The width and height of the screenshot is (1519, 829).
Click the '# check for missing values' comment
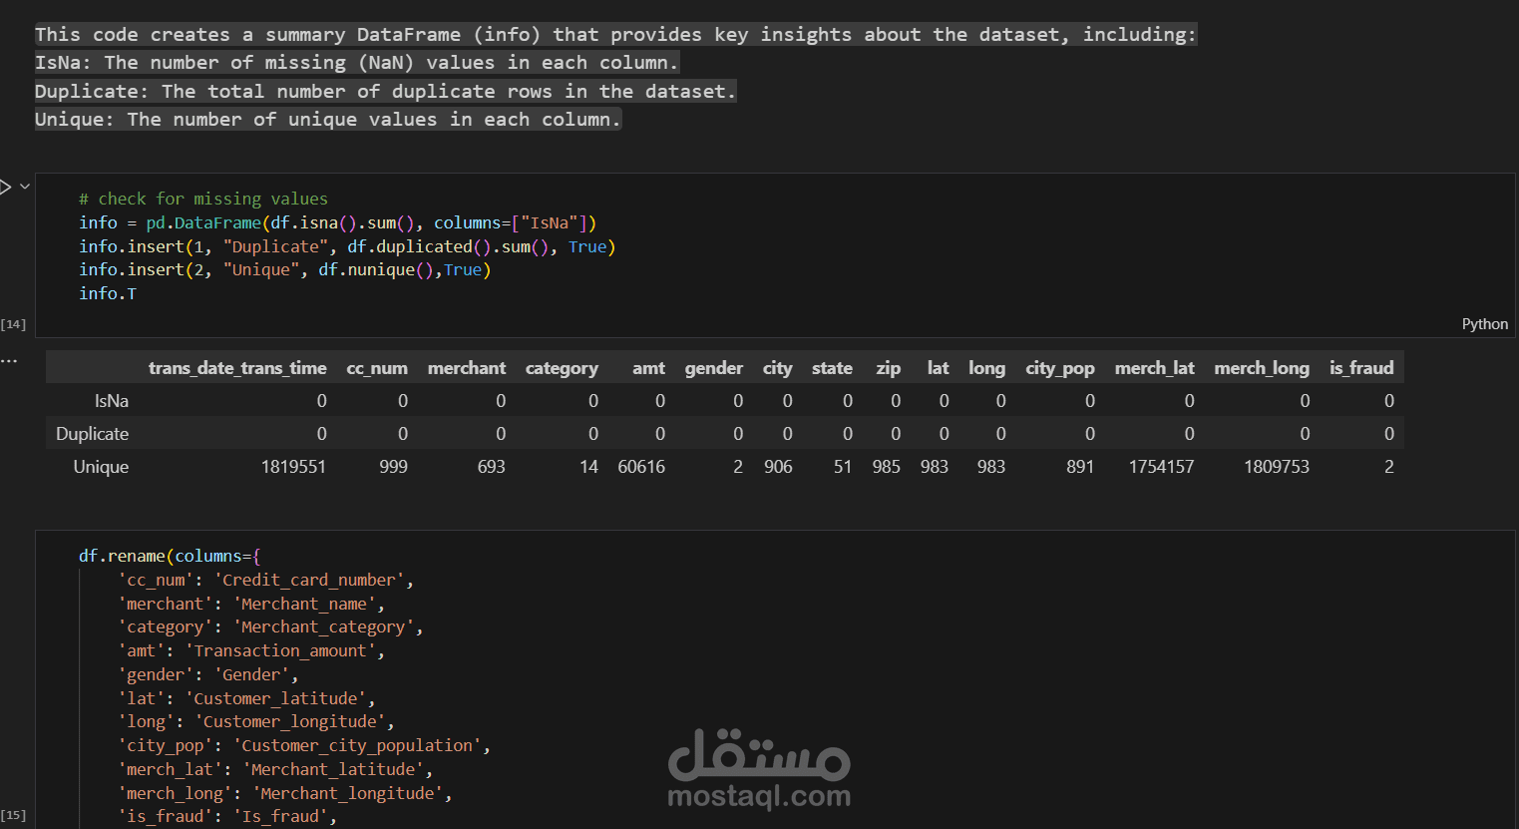click(203, 199)
